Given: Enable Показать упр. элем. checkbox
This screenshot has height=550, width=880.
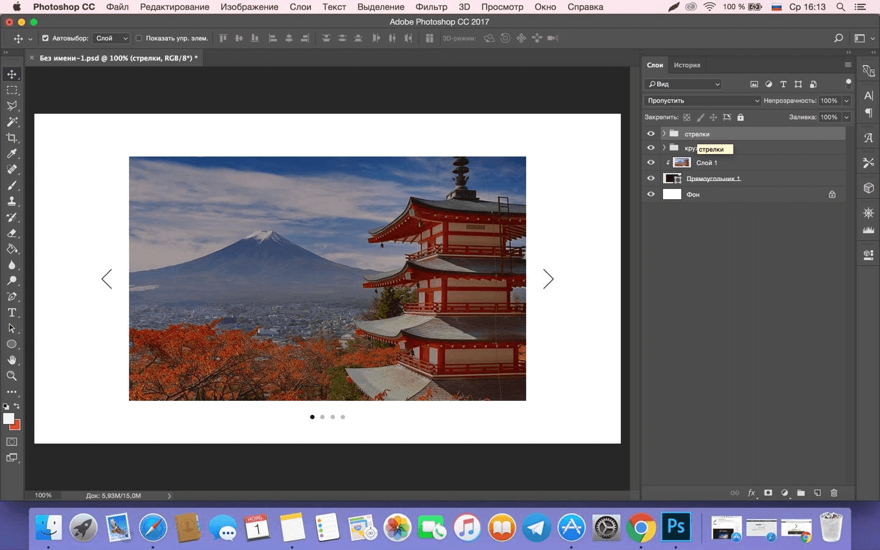Looking at the screenshot, I should coord(139,38).
